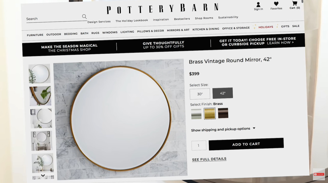
Task: Select the 30" size option
Action: (x=200, y=94)
